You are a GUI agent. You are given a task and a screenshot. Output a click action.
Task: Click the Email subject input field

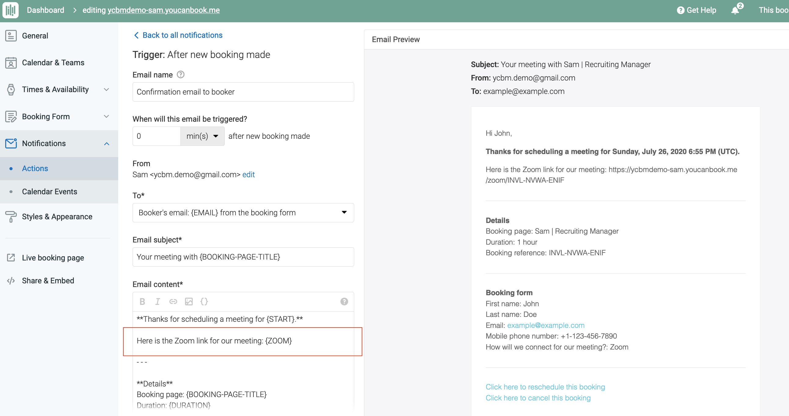pos(242,257)
